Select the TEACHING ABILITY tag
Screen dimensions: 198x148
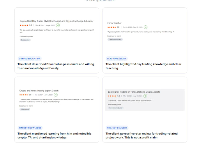117,59
